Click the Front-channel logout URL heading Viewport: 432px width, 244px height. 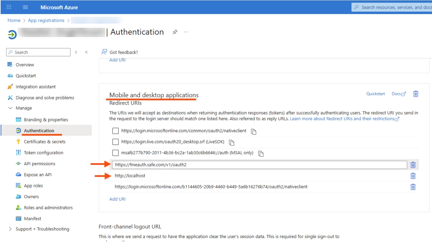point(130,227)
